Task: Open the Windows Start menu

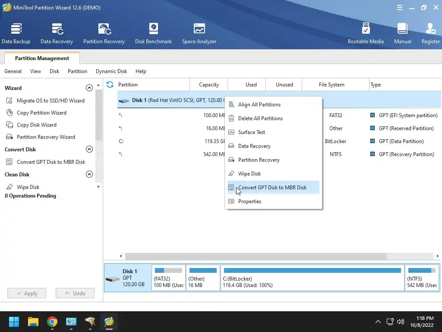Action: click(14, 322)
